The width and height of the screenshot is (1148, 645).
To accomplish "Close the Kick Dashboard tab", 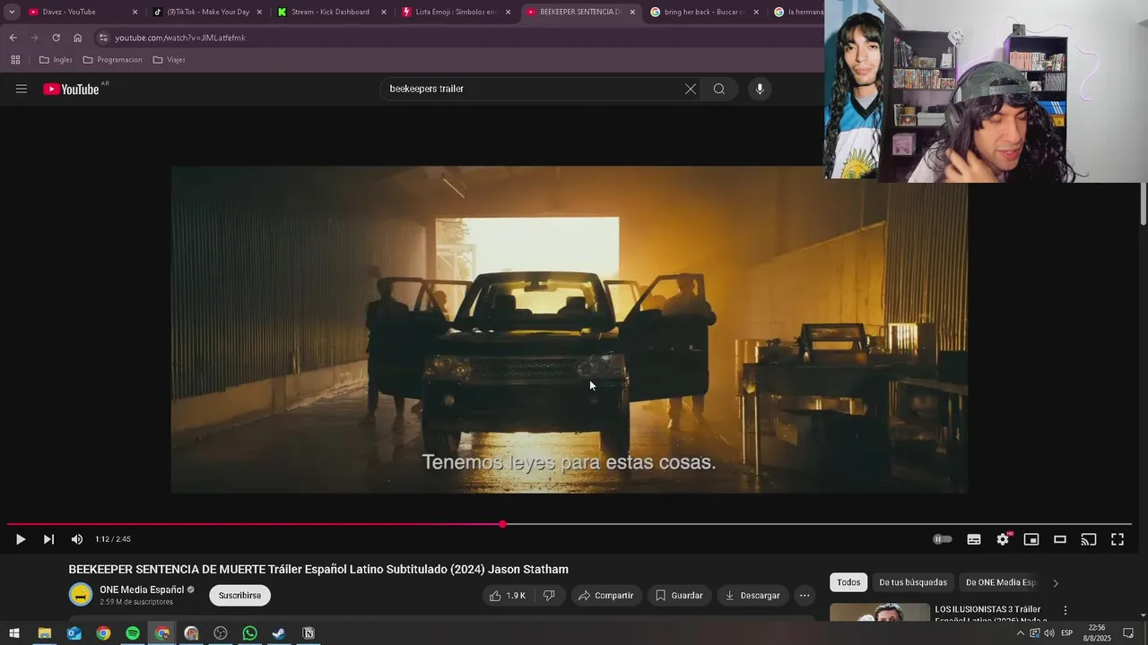I will (384, 12).
